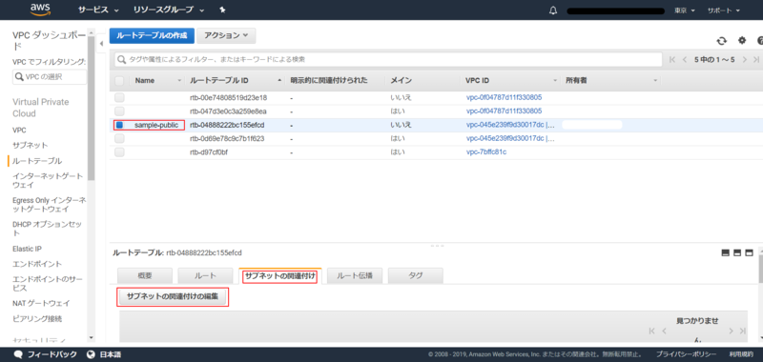Open vpc-7bffc81c link
The width and height of the screenshot is (763, 362).
(x=486, y=152)
